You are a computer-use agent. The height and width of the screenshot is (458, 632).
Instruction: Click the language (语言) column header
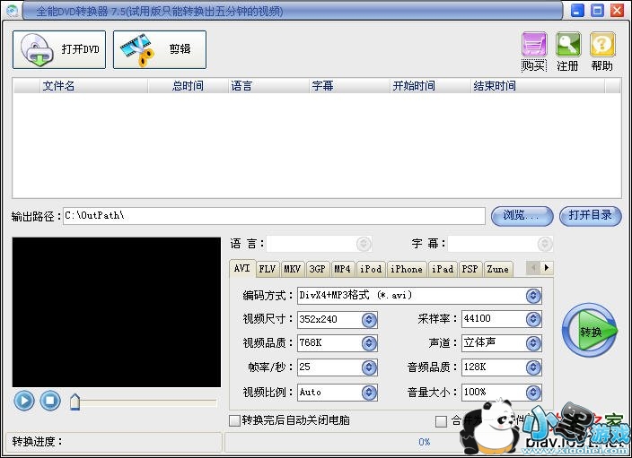click(x=268, y=86)
